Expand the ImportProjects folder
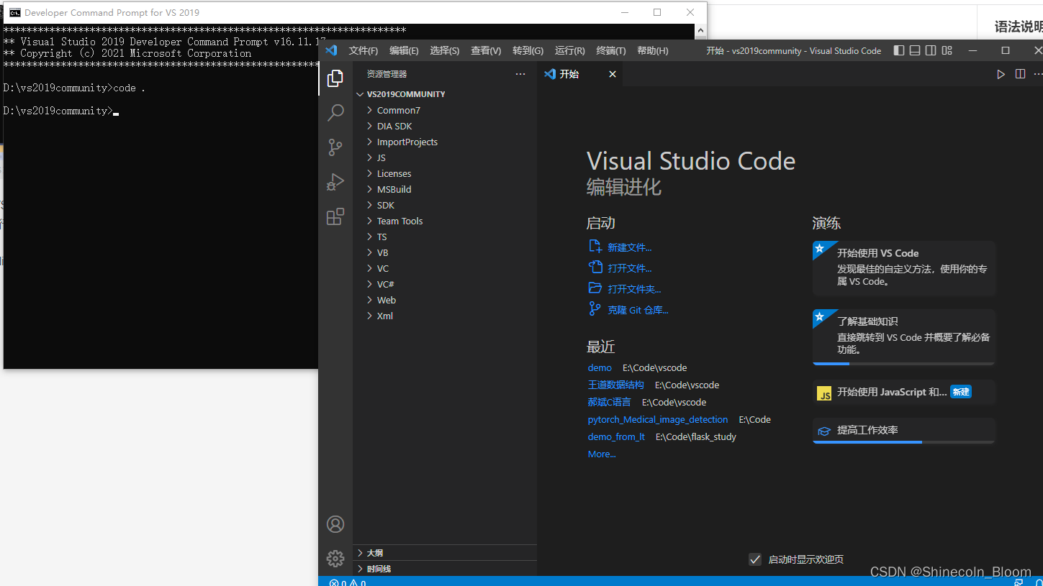This screenshot has width=1043, height=586. (446, 142)
